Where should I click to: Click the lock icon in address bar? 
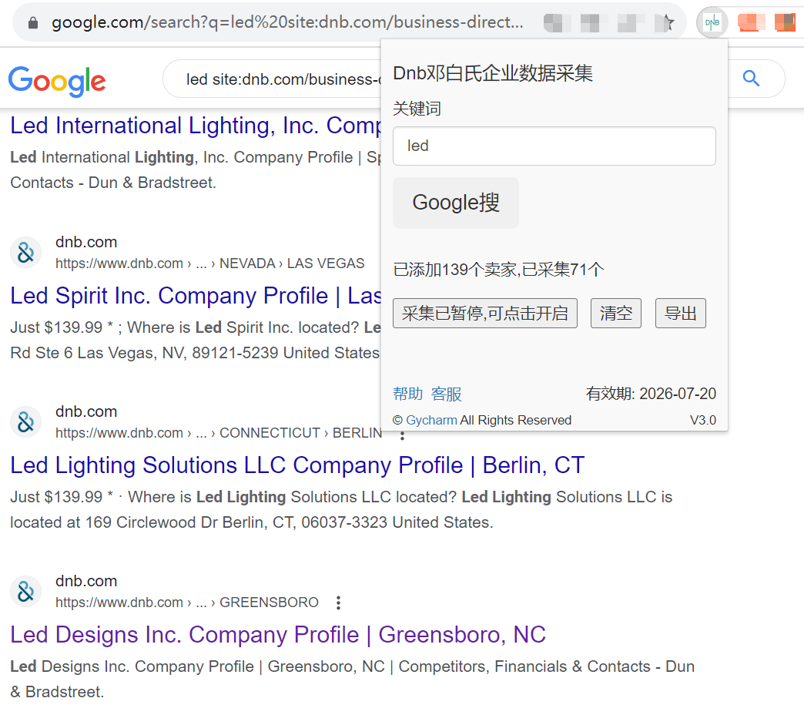(x=33, y=22)
